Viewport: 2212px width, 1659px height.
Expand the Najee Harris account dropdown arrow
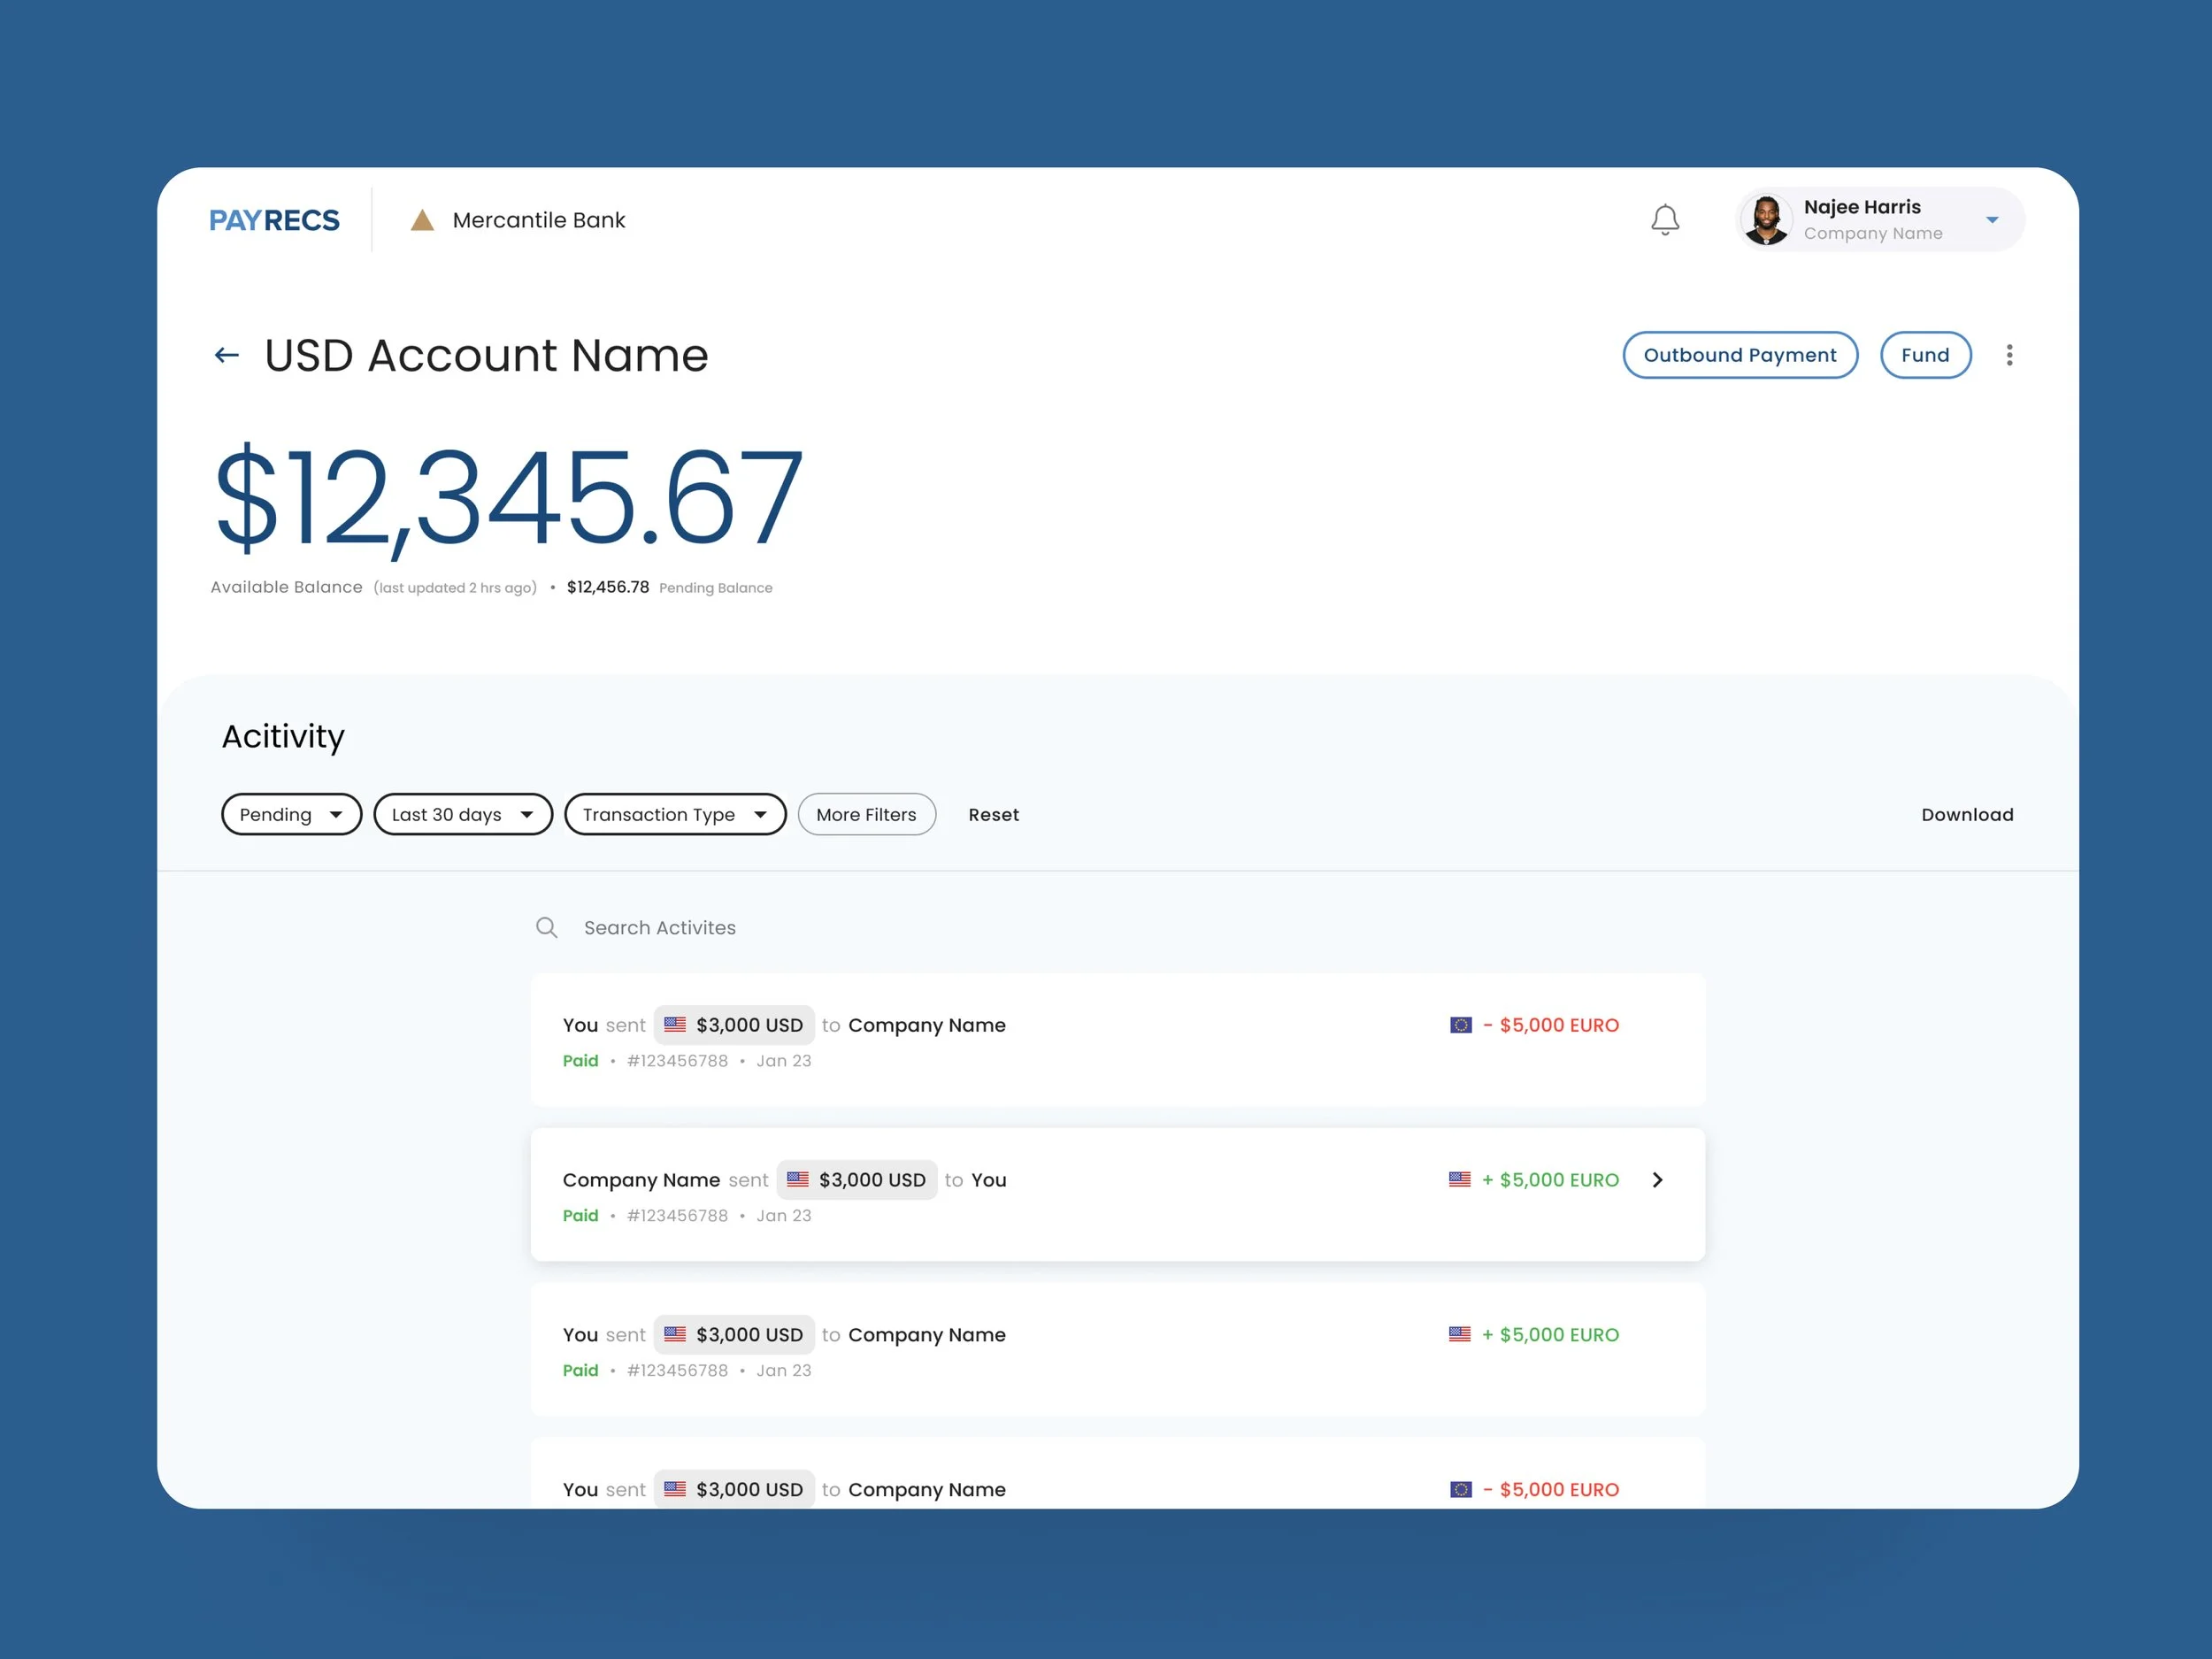coord(1992,220)
